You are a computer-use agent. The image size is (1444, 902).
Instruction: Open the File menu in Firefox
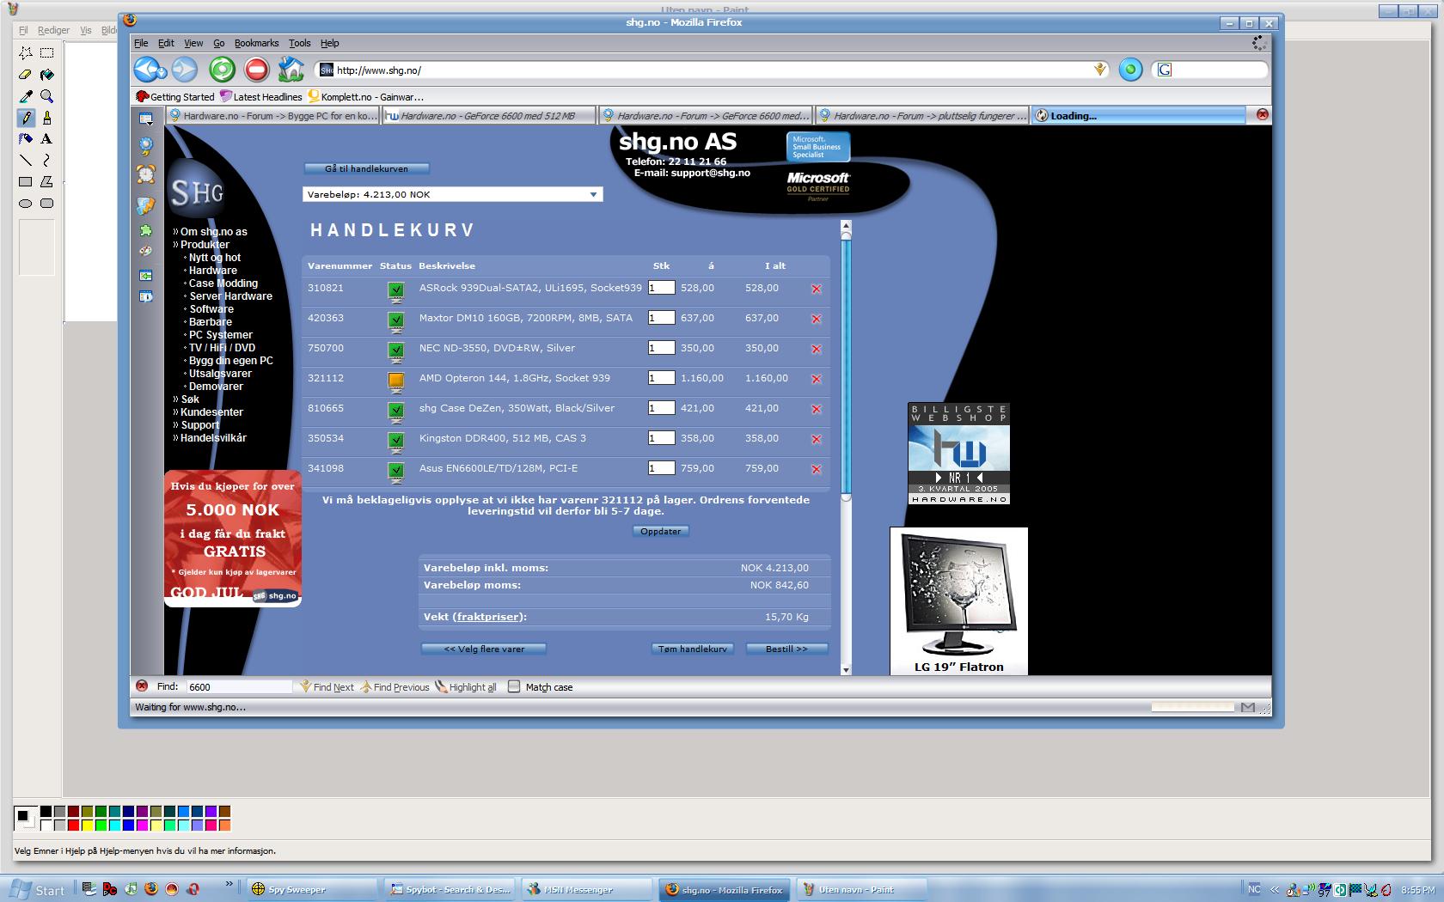[141, 43]
